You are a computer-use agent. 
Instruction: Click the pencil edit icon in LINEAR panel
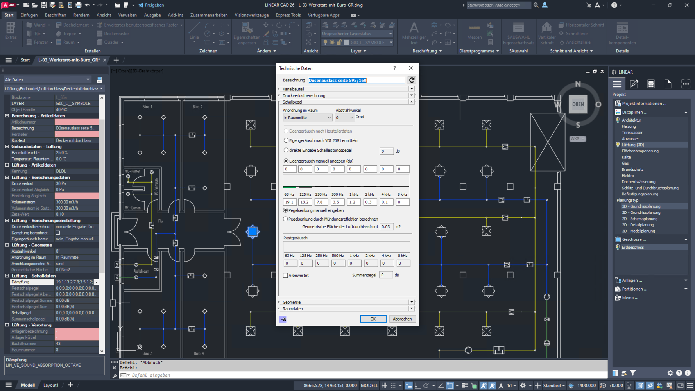634,84
